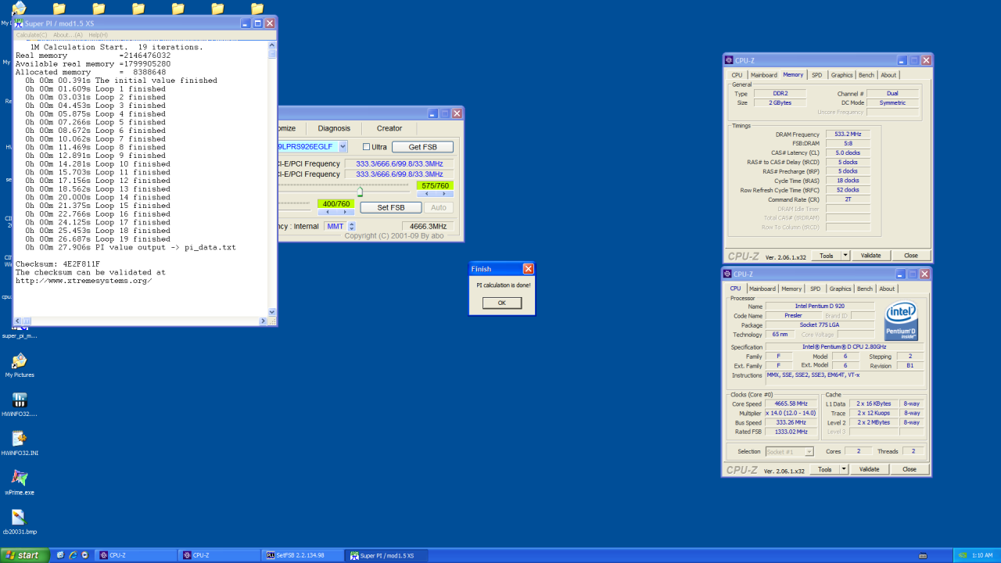Click Validate in the upper CPU-Z Memory window

[x=870, y=256]
